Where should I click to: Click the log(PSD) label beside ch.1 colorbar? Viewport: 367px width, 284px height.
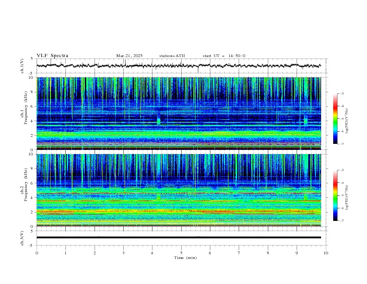pos(348,121)
